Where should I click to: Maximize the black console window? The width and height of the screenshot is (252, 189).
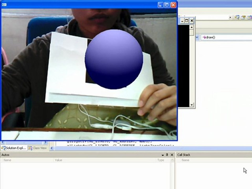pyautogui.click(x=187, y=21)
